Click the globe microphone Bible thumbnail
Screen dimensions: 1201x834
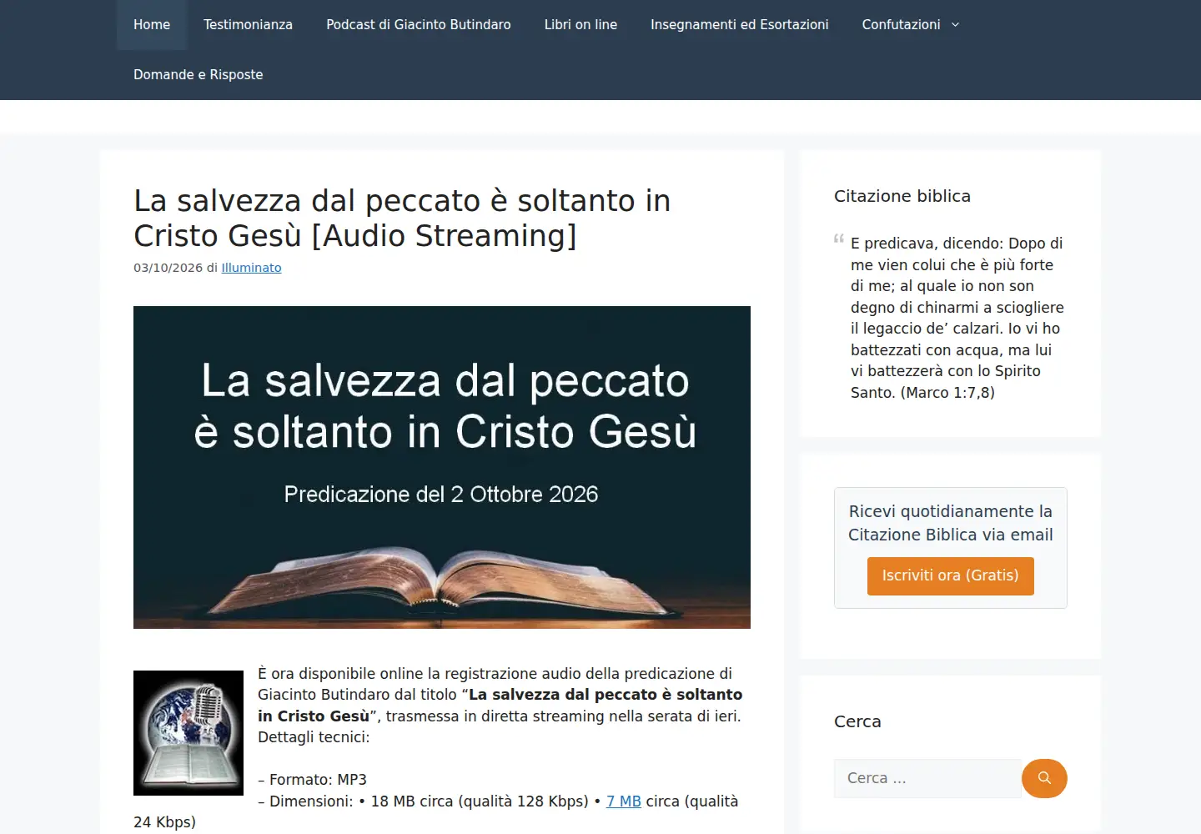[188, 733]
